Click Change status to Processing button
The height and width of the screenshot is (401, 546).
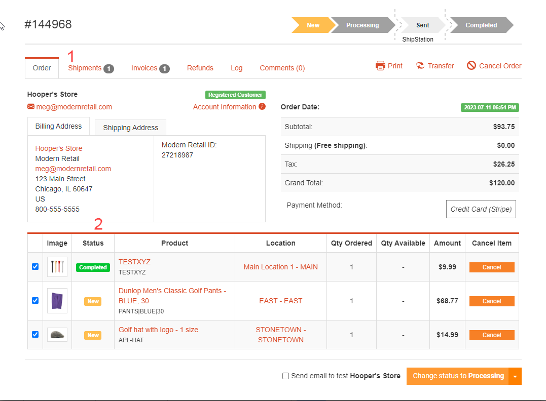coord(458,376)
